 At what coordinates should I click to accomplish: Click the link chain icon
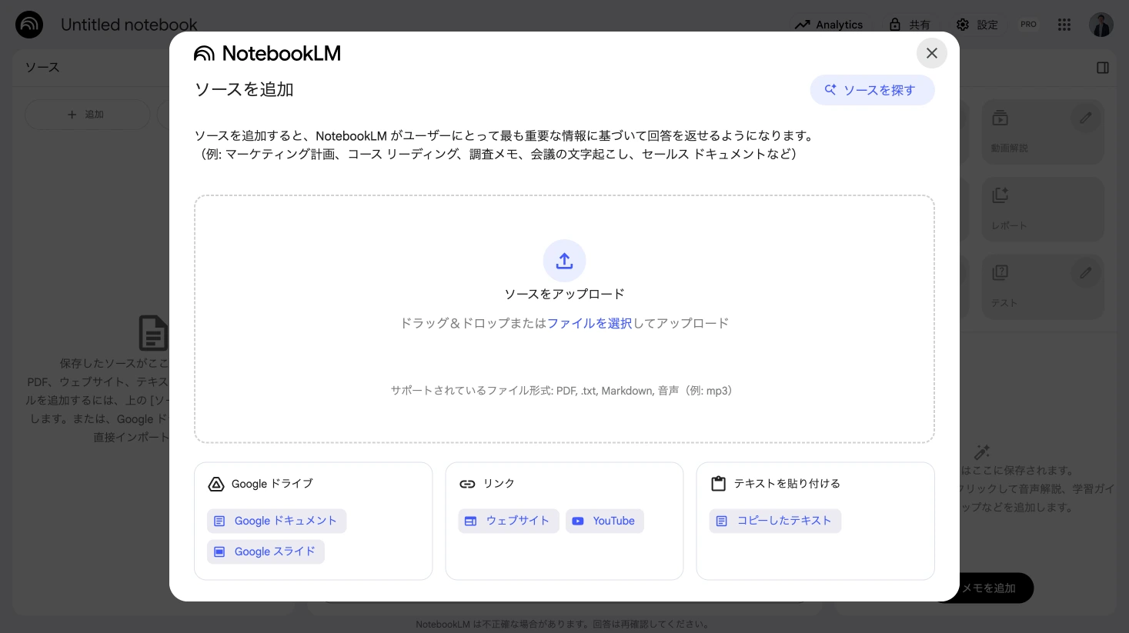click(467, 484)
